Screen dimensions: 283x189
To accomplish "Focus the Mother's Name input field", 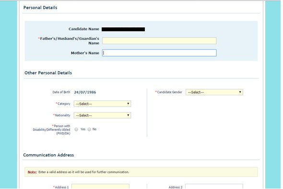I will (x=159, y=53).
